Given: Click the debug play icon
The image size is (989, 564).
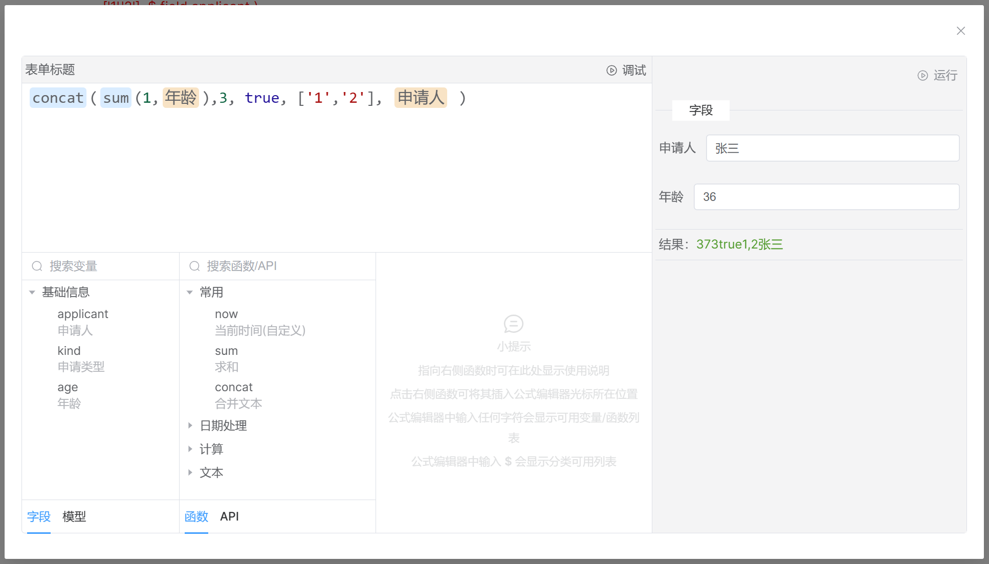Looking at the screenshot, I should (x=611, y=71).
